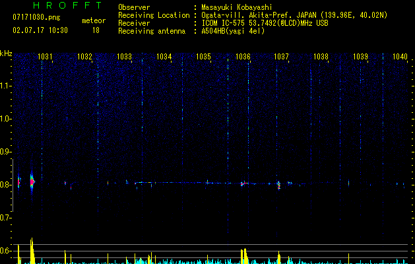415x264 pixels.
Task: Click the 1031 time marker
Action: (x=45, y=56)
